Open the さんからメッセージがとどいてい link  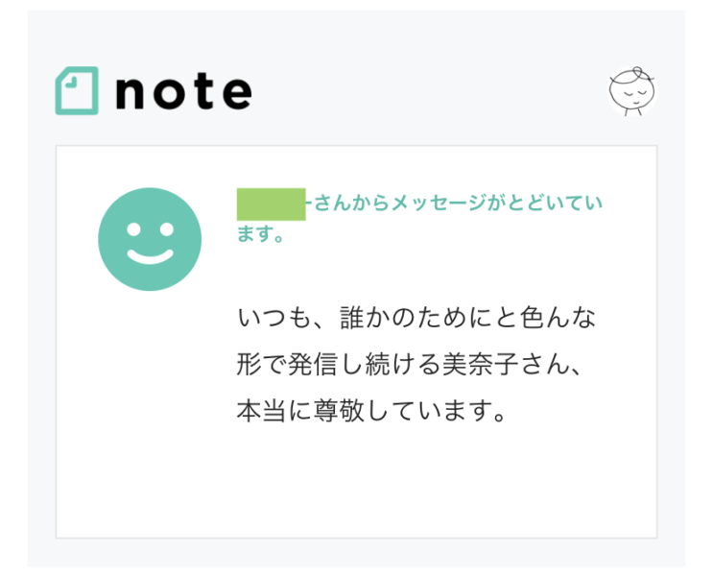459,203
